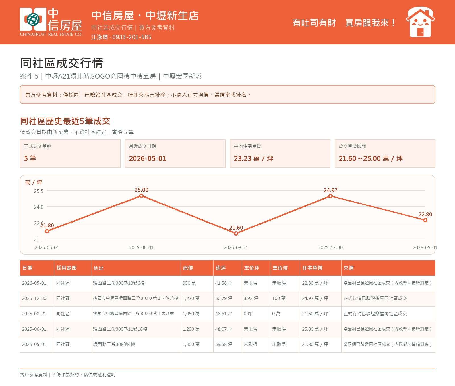Click address 環西路二段300巷11號18樓

pyautogui.click(x=120, y=329)
